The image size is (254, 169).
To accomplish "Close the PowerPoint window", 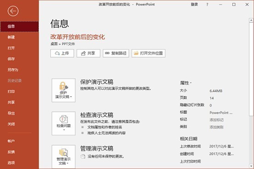I will pos(247,5).
